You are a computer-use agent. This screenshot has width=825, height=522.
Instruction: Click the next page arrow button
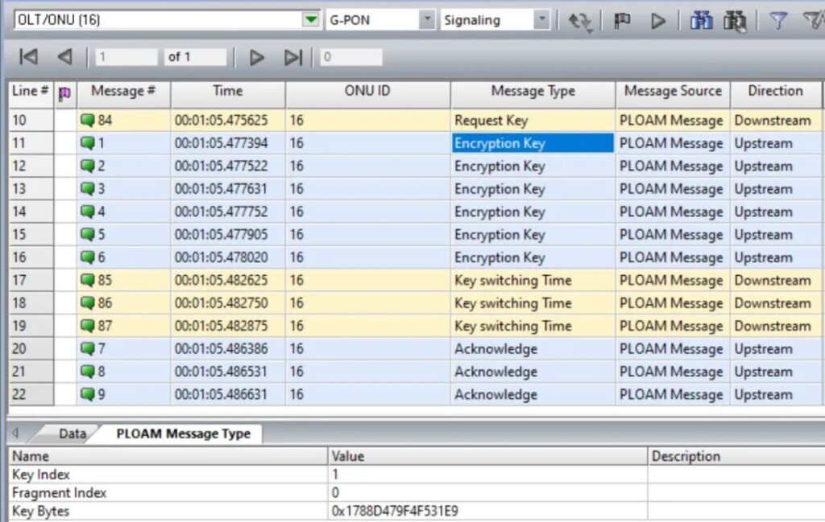click(256, 56)
